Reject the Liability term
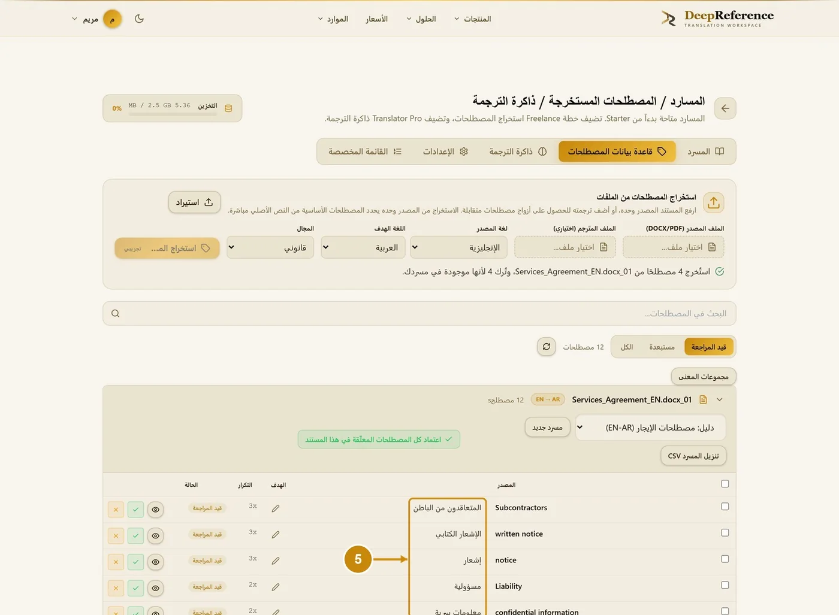 [x=116, y=588]
